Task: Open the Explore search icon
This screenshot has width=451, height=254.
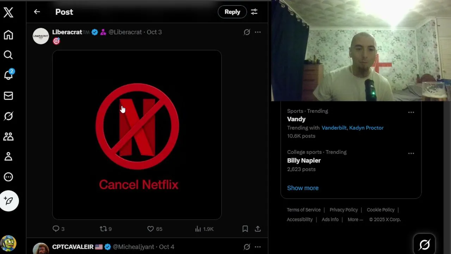Action: pyautogui.click(x=8, y=55)
